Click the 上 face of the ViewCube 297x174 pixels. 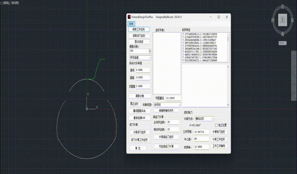pyautogui.click(x=283, y=20)
